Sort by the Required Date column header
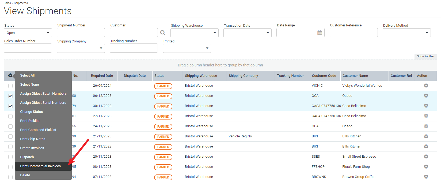 pyautogui.click(x=102, y=76)
